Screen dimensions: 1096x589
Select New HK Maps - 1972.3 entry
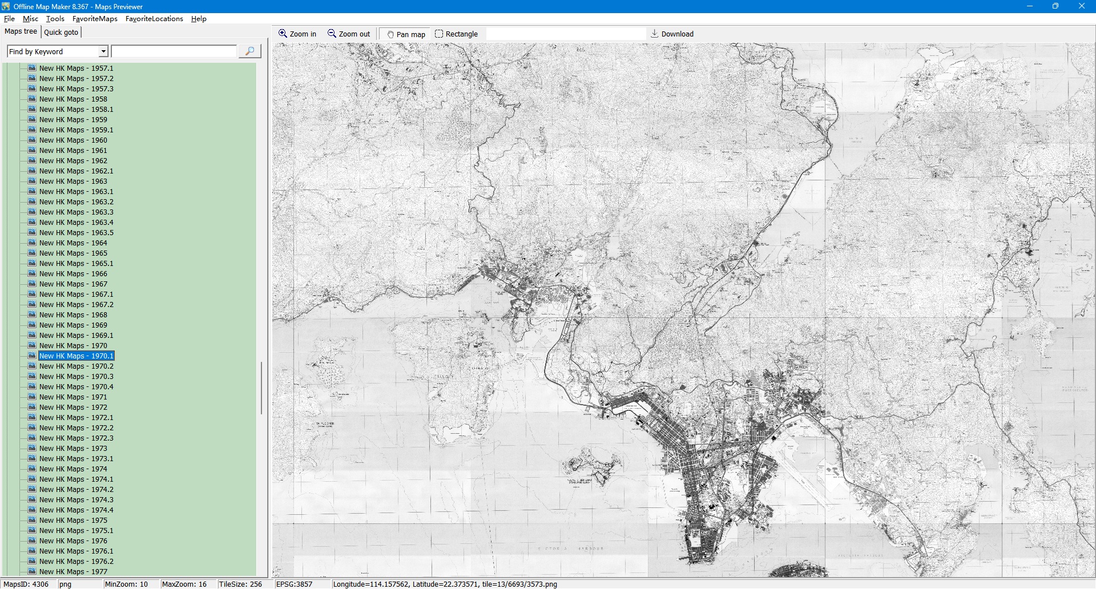(76, 438)
